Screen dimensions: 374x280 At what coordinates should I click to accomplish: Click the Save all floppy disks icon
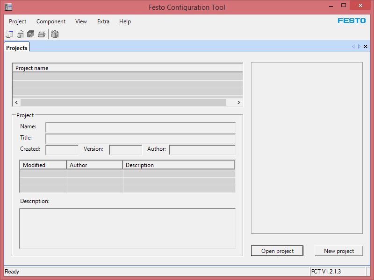point(31,34)
